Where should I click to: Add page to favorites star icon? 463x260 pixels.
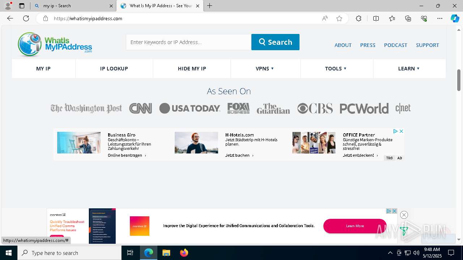pos(339,18)
